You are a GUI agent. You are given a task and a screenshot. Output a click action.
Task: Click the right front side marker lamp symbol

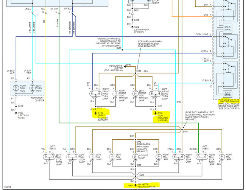(116, 93)
